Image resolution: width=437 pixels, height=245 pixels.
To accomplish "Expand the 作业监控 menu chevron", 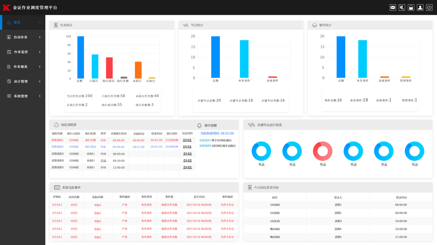I will pyautogui.click(x=40, y=52).
